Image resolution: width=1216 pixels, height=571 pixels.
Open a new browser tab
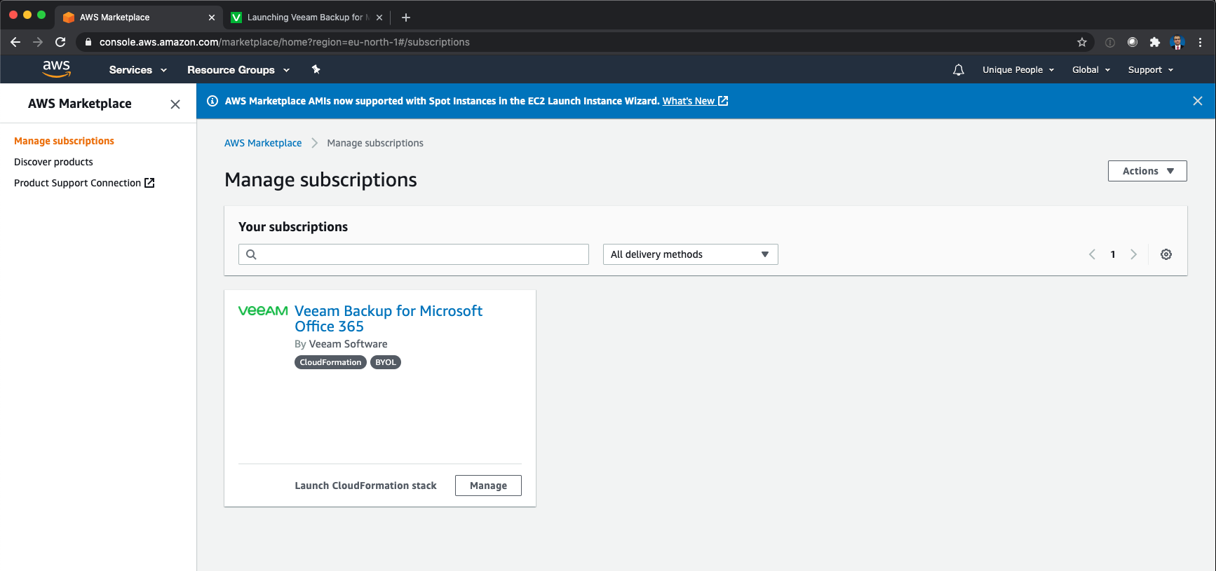pyautogui.click(x=405, y=18)
